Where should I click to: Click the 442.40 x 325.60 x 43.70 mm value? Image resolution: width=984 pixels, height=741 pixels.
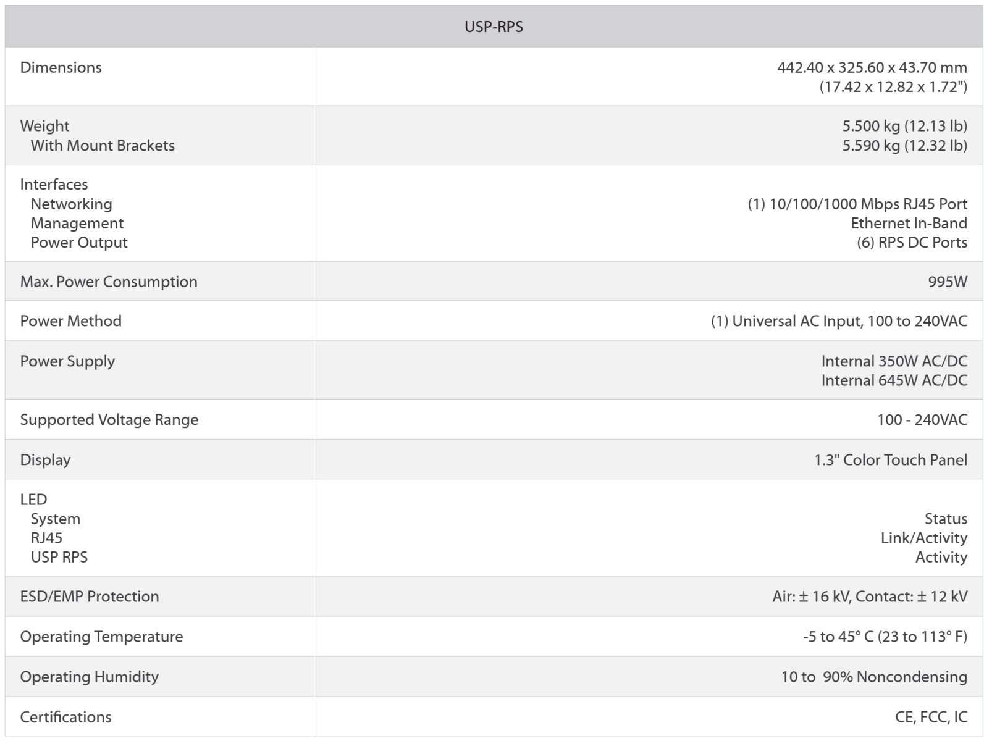point(872,67)
